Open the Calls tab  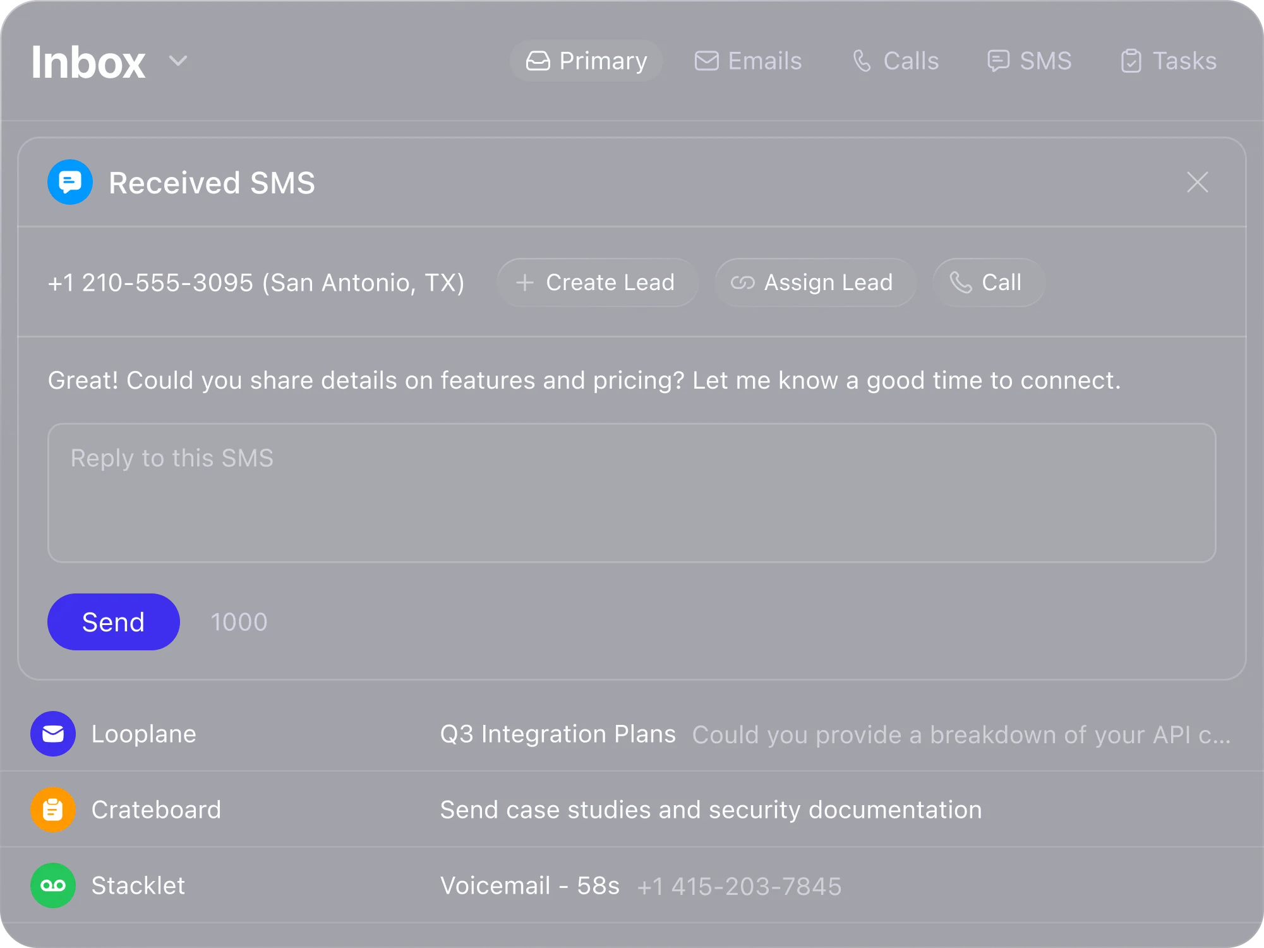pos(895,61)
